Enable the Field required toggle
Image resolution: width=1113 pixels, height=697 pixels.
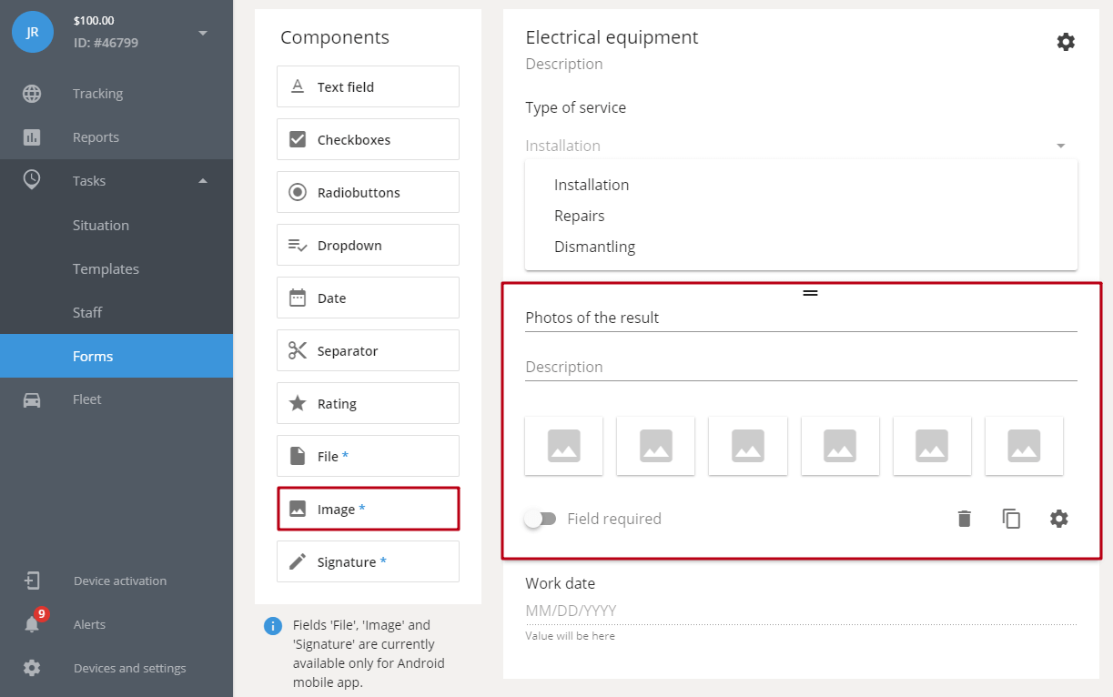(x=541, y=519)
